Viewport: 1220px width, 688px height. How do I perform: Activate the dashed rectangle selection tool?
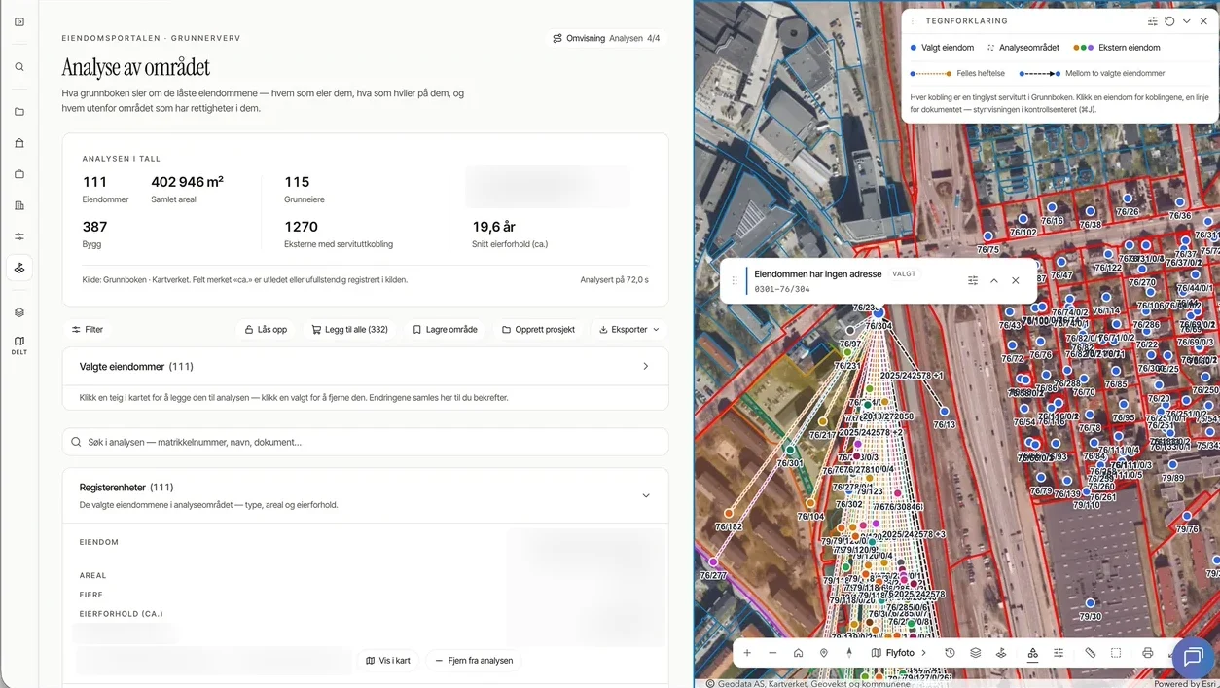1116,653
